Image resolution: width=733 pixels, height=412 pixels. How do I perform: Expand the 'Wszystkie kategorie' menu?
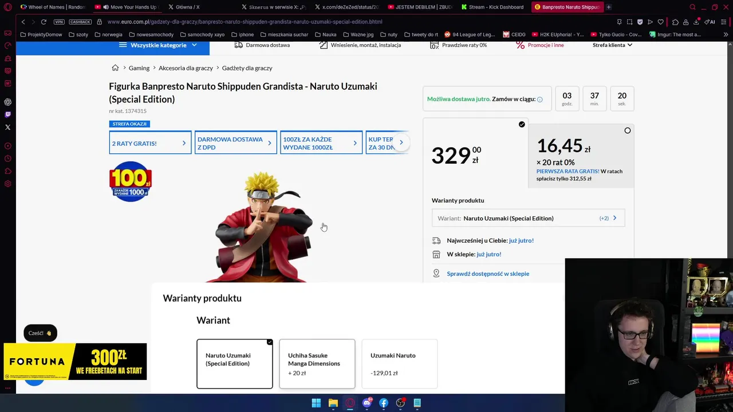coord(158,45)
